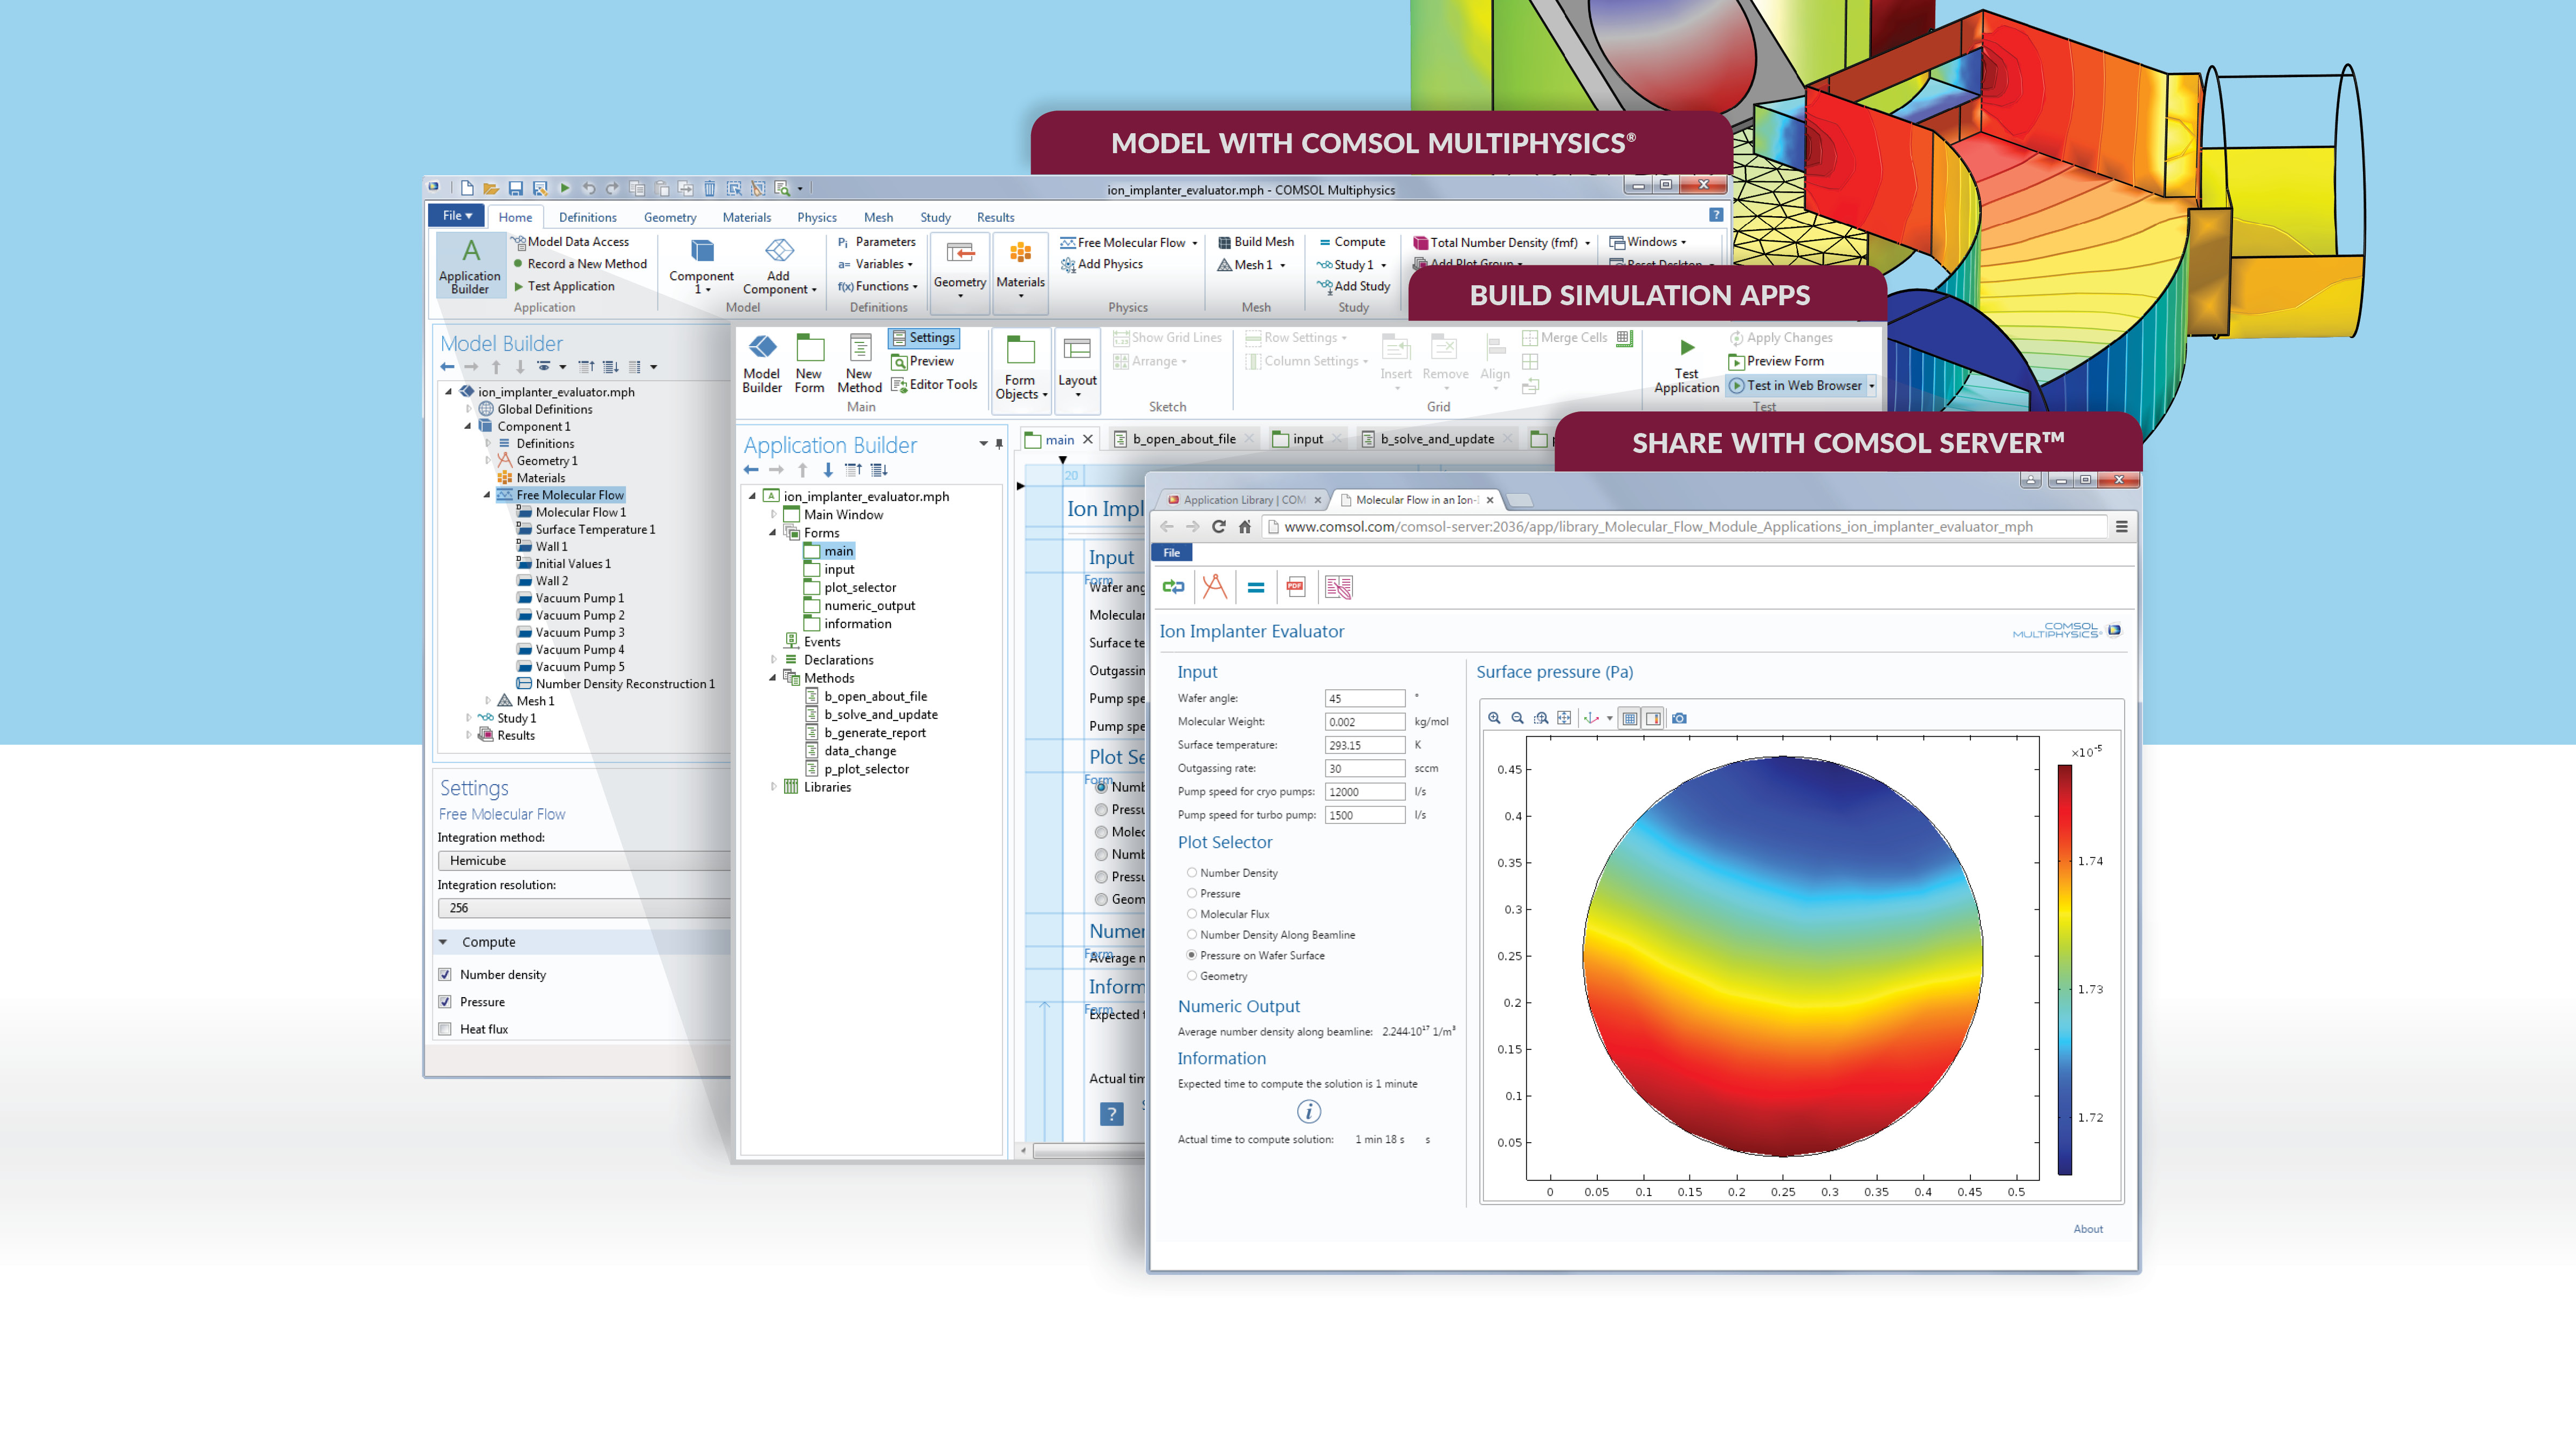
Task: Open the b_solve_and_update editor tab
Action: tap(1436, 439)
